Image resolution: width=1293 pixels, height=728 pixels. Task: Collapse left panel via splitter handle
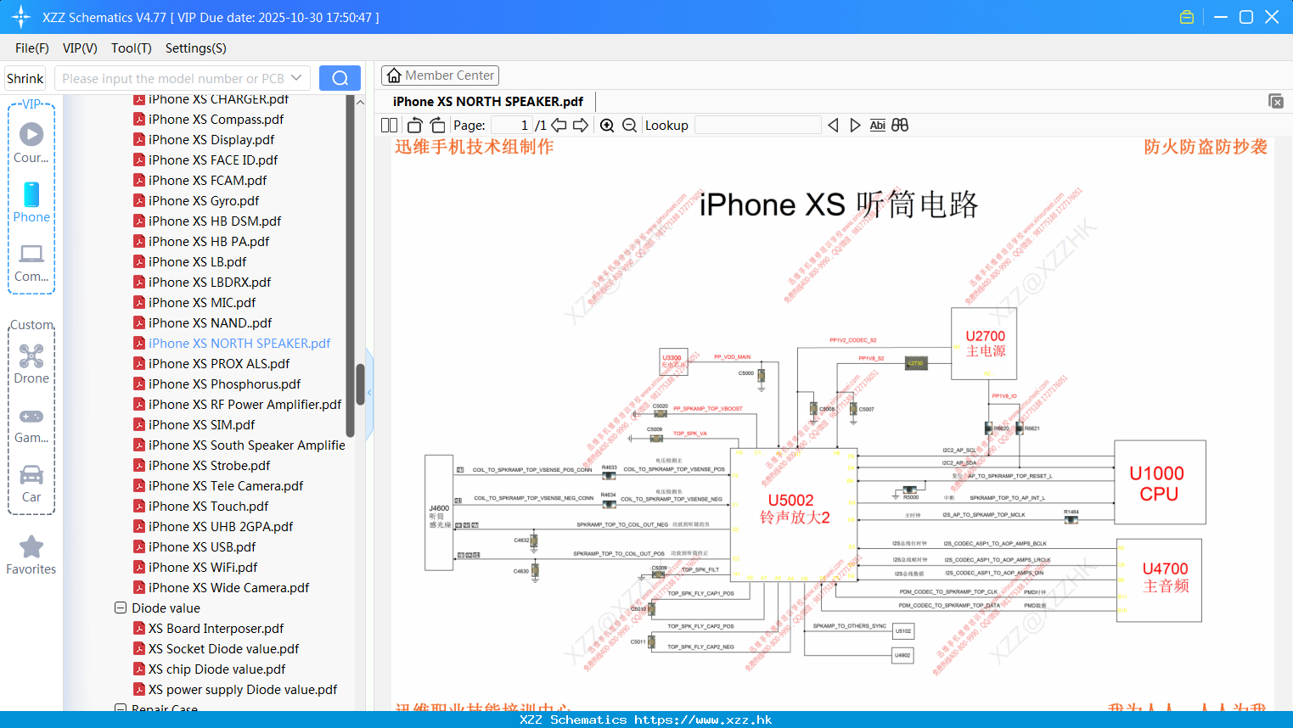369,393
